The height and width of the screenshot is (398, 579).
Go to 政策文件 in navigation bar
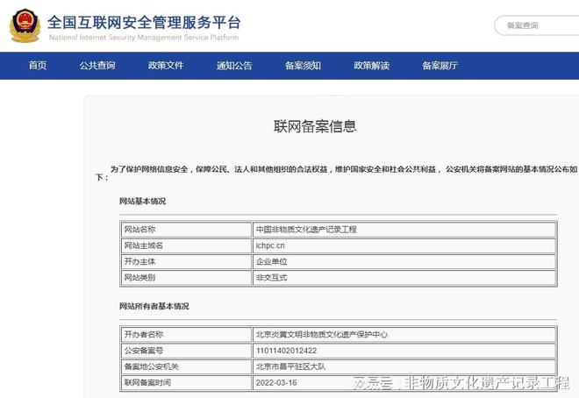coord(166,66)
